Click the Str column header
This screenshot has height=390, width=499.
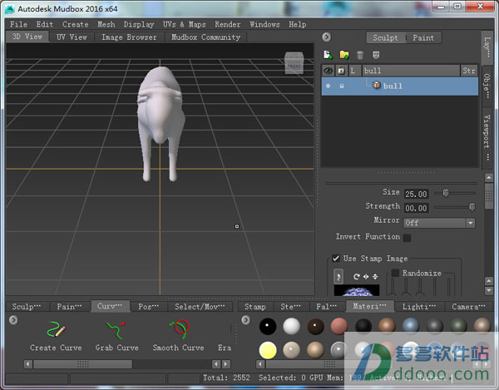(469, 71)
